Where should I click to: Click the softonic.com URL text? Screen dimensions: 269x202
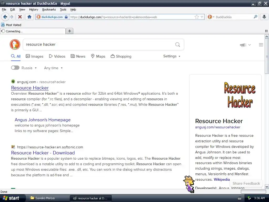click(x=50, y=147)
